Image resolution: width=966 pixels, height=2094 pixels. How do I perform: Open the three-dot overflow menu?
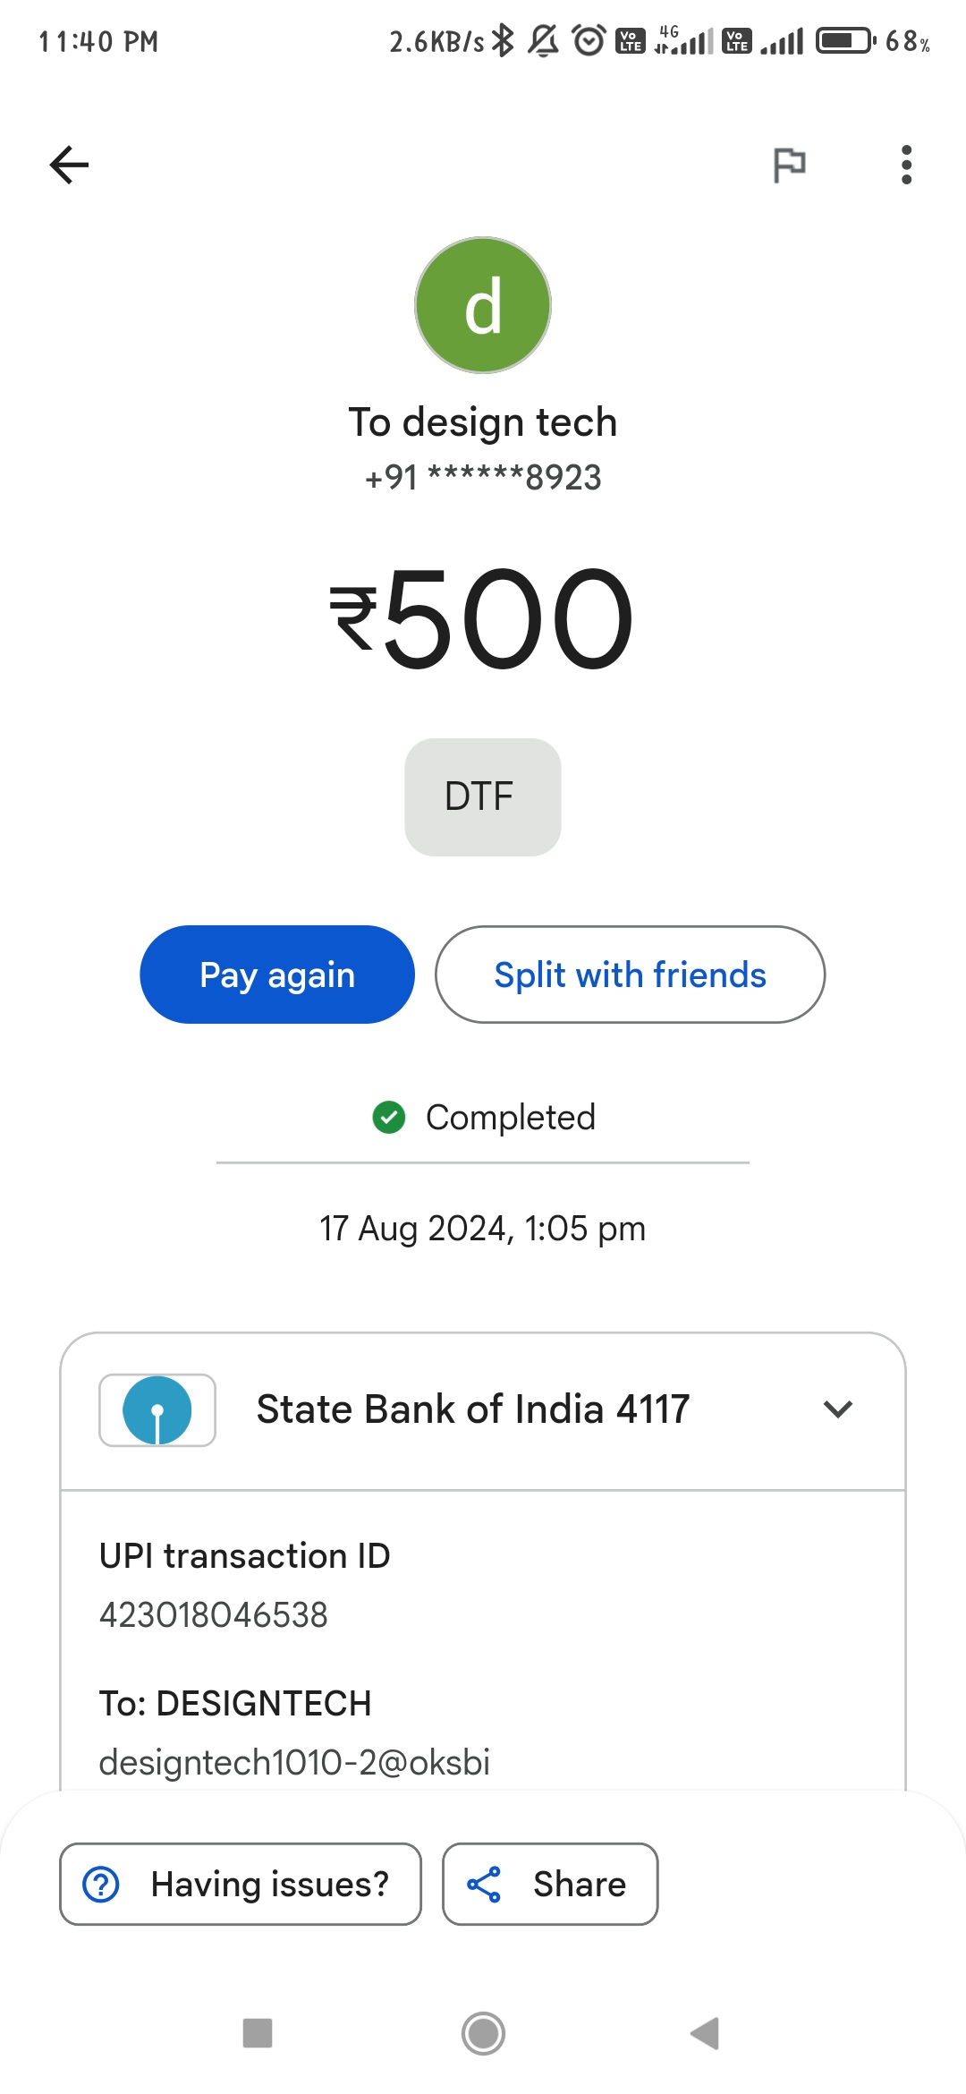click(906, 165)
